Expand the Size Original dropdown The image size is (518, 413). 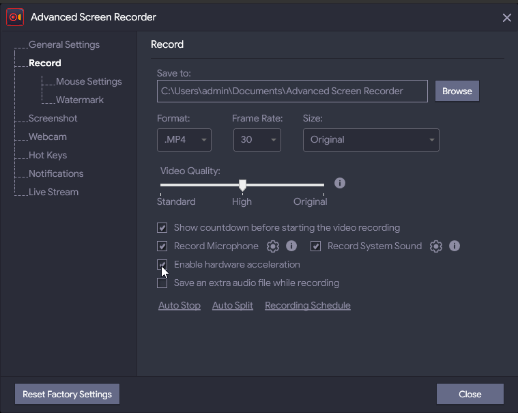click(x=371, y=140)
